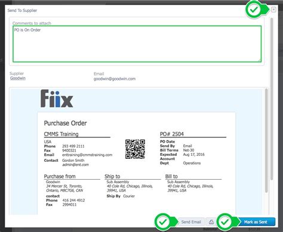Click the company phone 293 499 2111
Image resolution: width=283 pixels, height=232 pixels.
73,146
